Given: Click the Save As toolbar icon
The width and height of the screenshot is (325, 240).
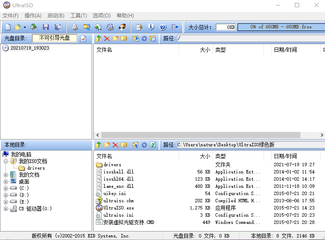Looking at the screenshot, I should click(x=58, y=27).
